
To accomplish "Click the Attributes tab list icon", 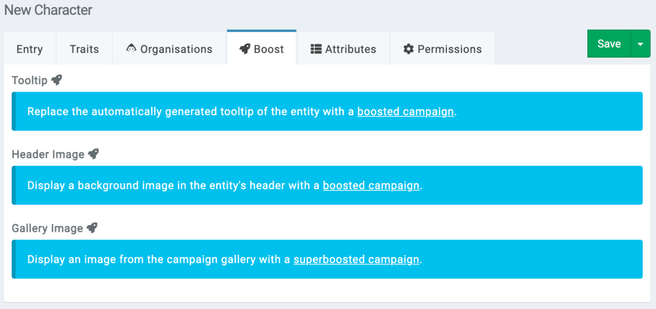I will point(315,49).
